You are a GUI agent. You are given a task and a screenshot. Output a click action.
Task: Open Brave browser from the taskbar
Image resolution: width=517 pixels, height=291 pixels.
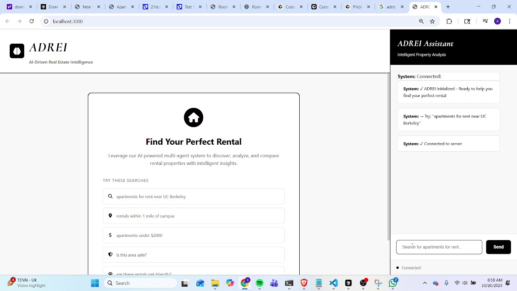point(304,283)
